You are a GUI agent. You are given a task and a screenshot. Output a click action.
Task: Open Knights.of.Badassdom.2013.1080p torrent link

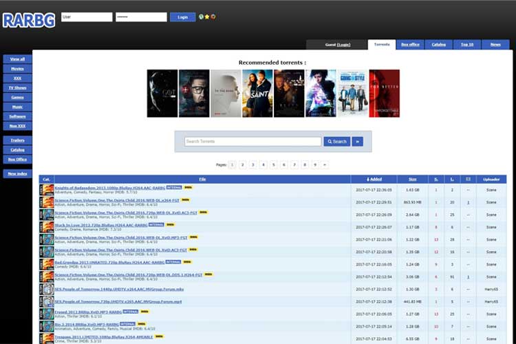tap(110, 188)
